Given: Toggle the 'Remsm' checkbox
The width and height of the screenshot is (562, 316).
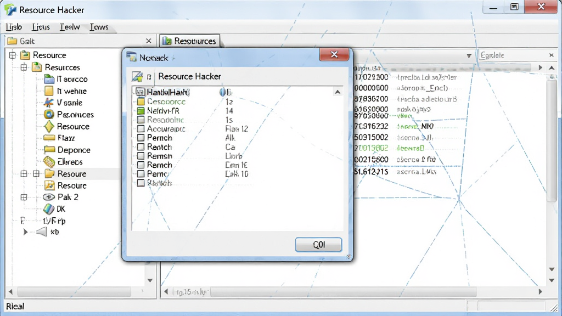Looking at the screenshot, I should click(x=141, y=156).
